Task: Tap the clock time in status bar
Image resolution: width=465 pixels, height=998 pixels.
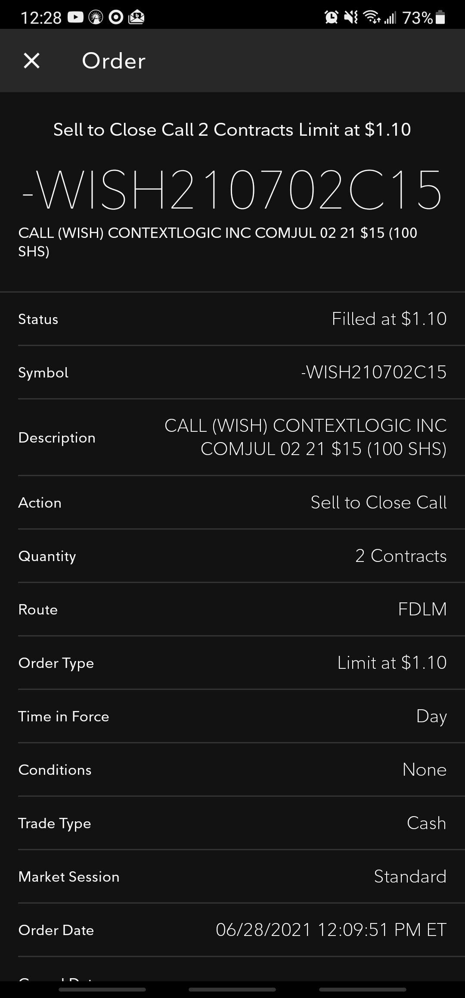Action: pos(41,17)
